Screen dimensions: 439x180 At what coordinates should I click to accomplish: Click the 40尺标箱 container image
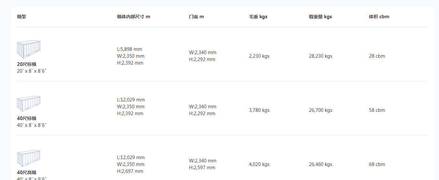(29, 104)
